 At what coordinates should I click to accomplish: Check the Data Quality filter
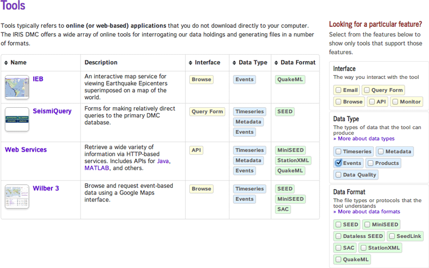[x=338, y=175]
